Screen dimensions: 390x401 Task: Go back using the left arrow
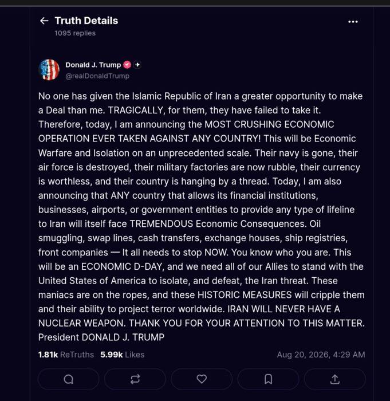(44, 21)
